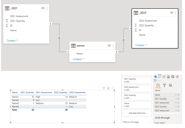Open dropdown for 2022 Quantity value field
The image size is (185, 128).
pyautogui.click(x=176, y=107)
